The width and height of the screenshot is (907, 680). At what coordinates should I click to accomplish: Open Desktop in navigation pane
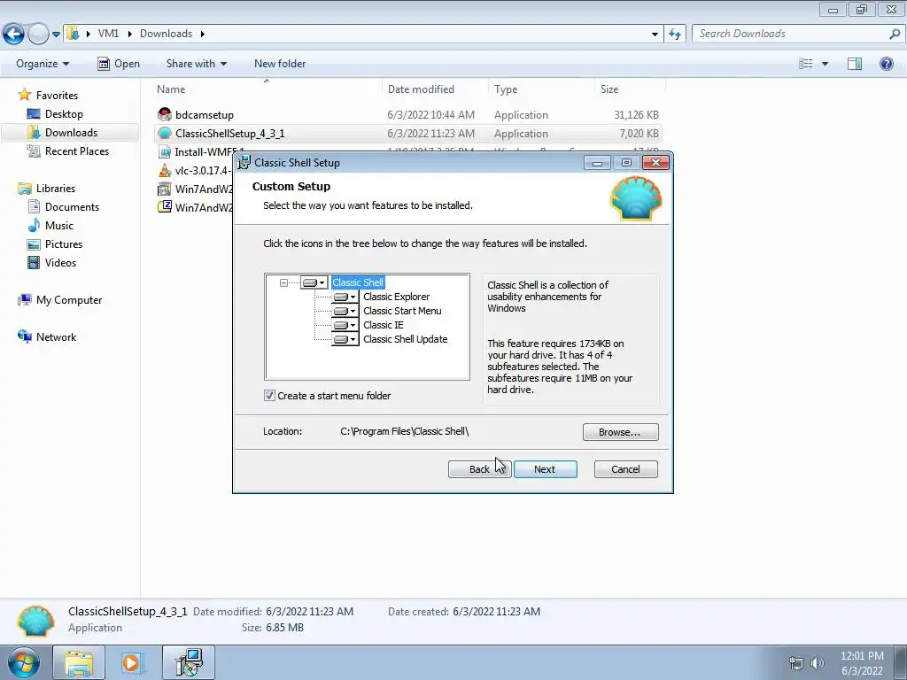64,114
